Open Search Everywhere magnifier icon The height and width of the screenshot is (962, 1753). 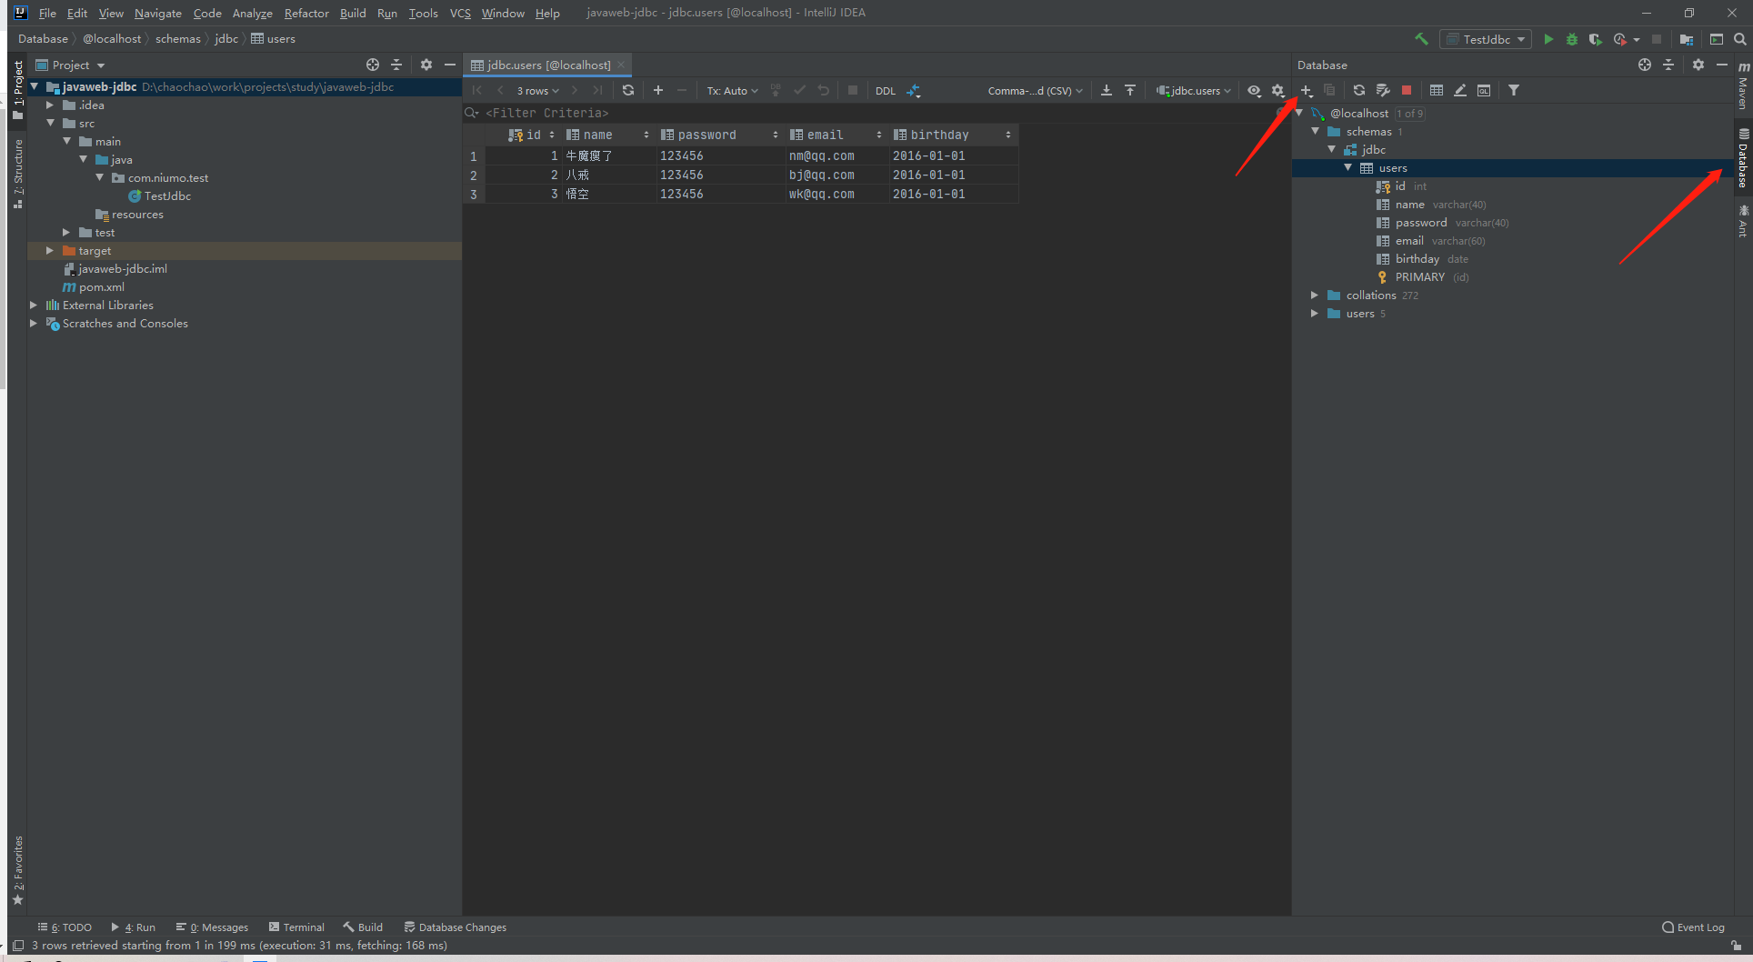[1739, 39]
